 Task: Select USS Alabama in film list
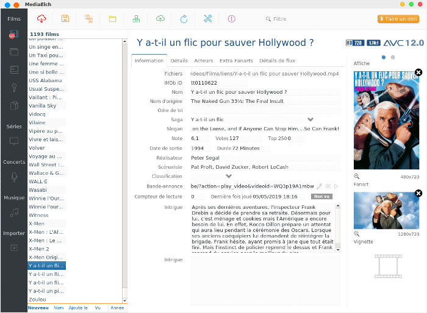point(46,80)
